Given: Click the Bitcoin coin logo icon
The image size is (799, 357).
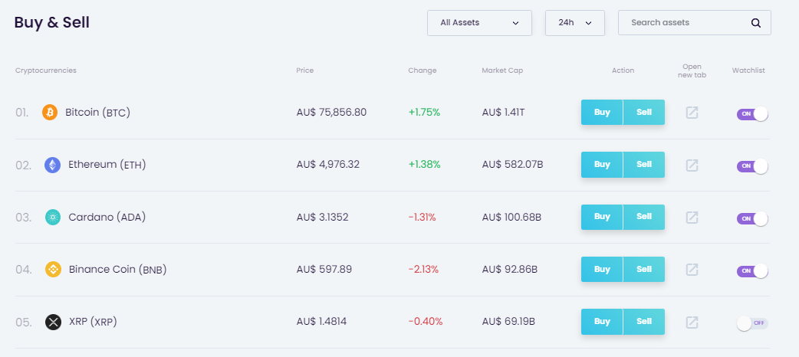Looking at the screenshot, I should pyautogui.click(x=50, y=113).
